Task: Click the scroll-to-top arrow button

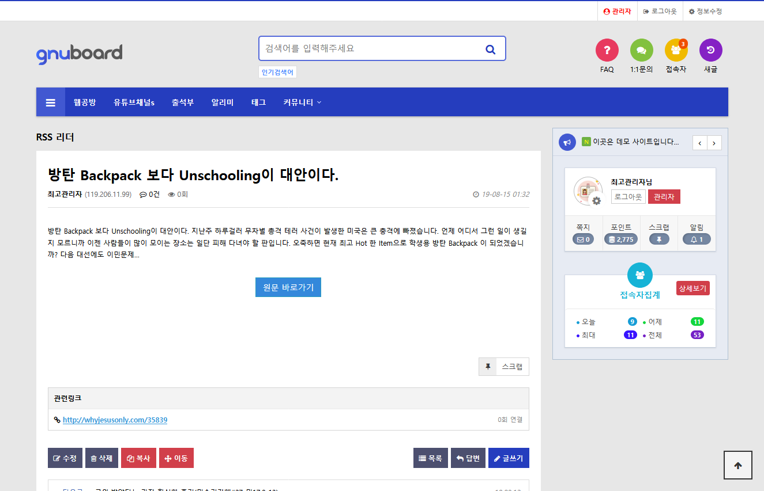Action: pyautogui.click(x=737, y=465)
